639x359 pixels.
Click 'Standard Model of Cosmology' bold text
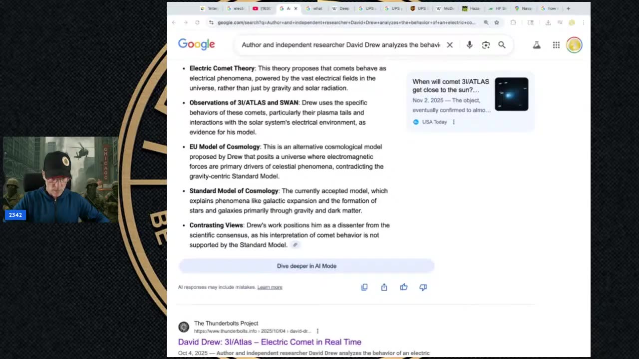pos(234,191)
